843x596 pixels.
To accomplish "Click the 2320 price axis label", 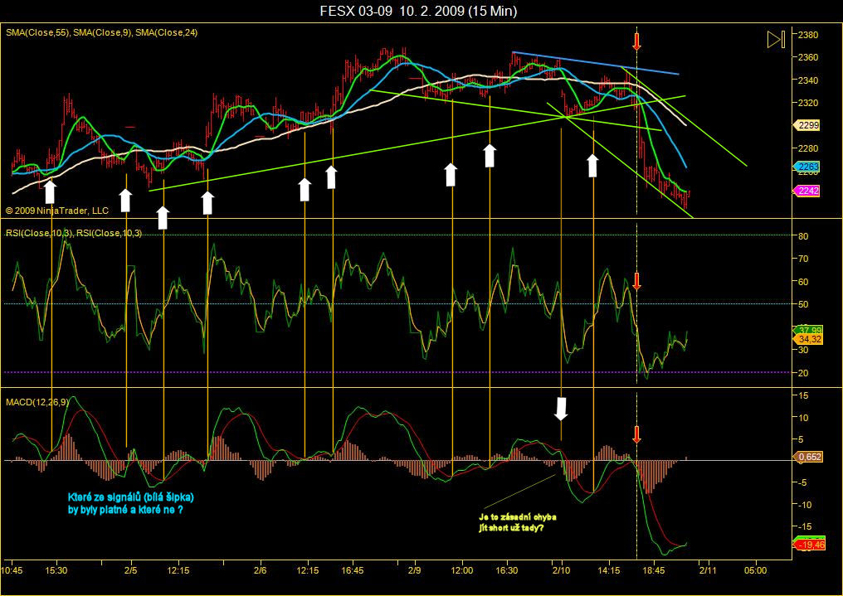I will coord(808,103).
